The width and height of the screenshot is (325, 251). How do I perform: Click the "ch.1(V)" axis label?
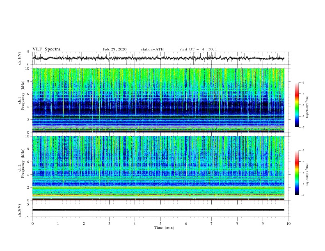(20, 58)
